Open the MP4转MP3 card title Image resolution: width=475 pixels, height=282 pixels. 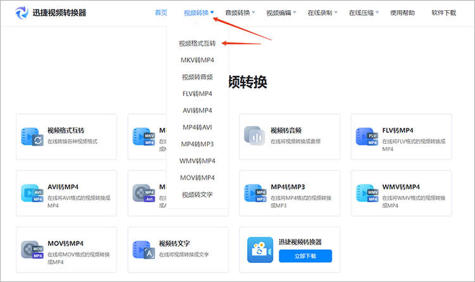tap(288, 187)
